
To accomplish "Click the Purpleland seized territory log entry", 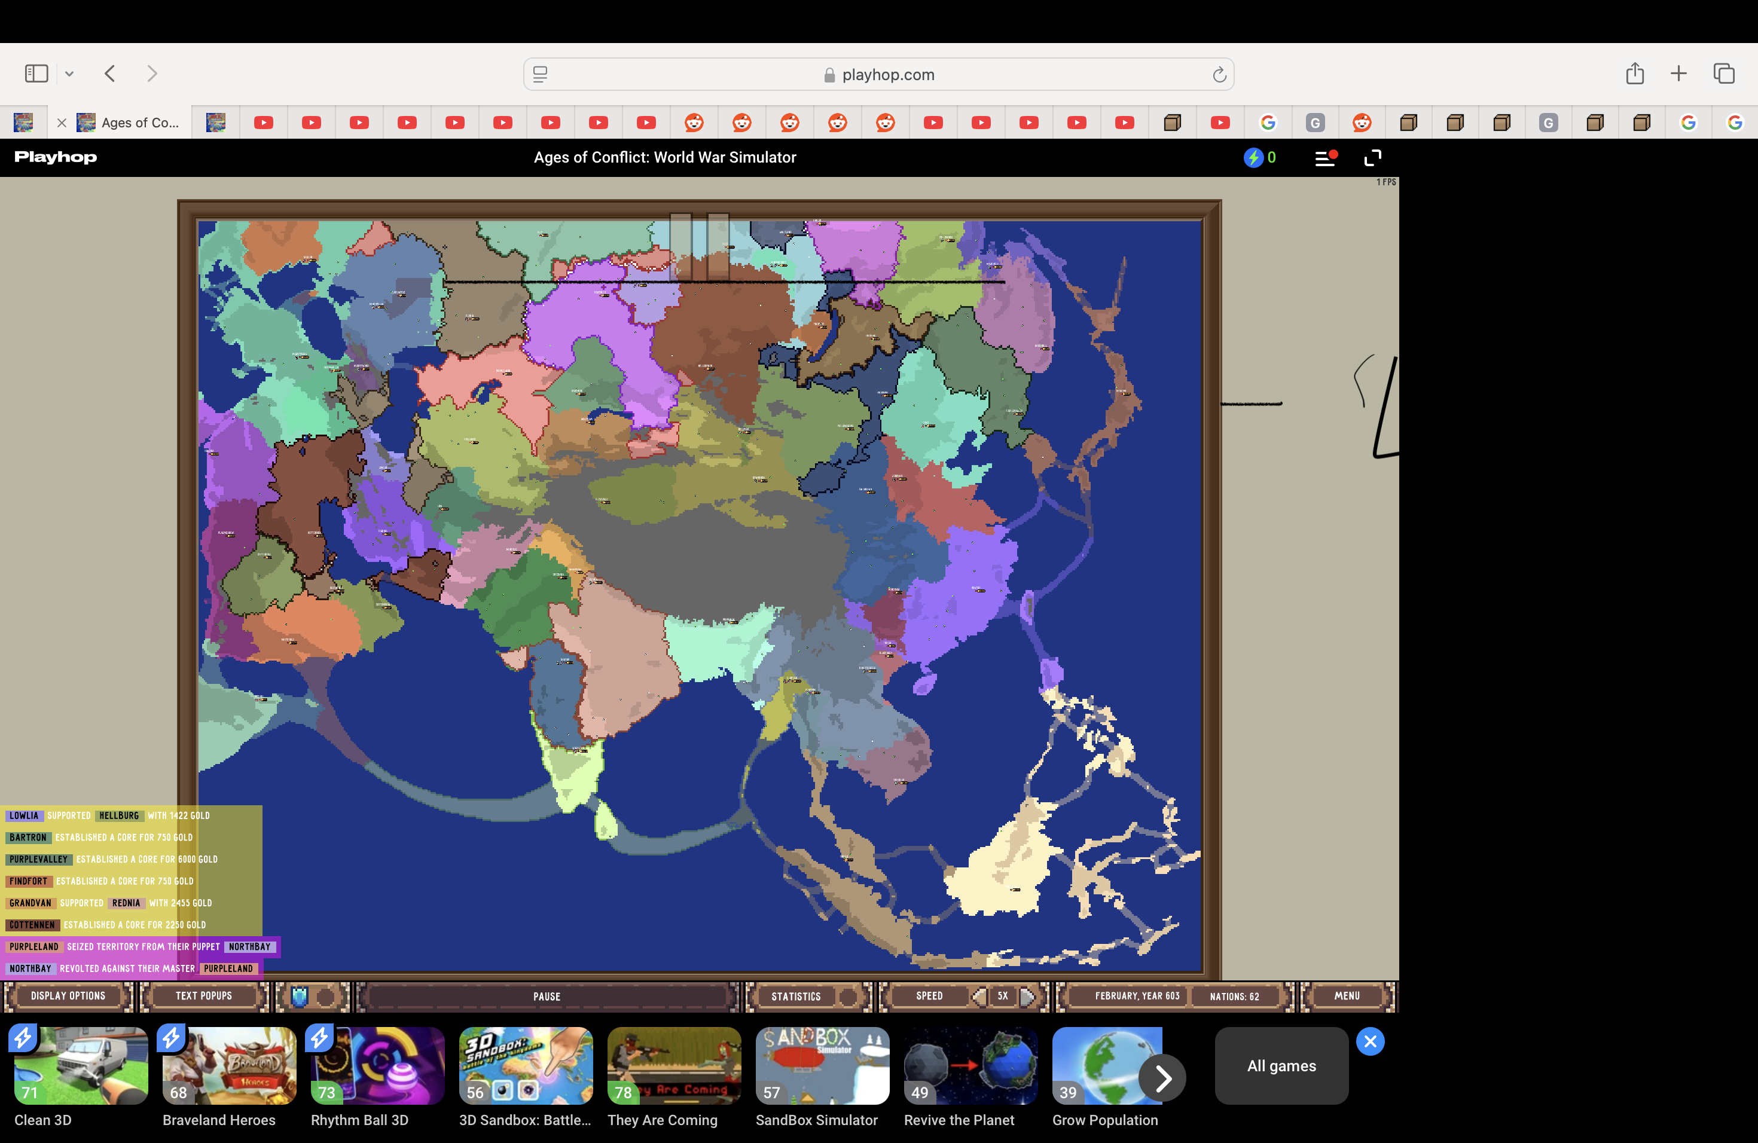I will point(141,946).
